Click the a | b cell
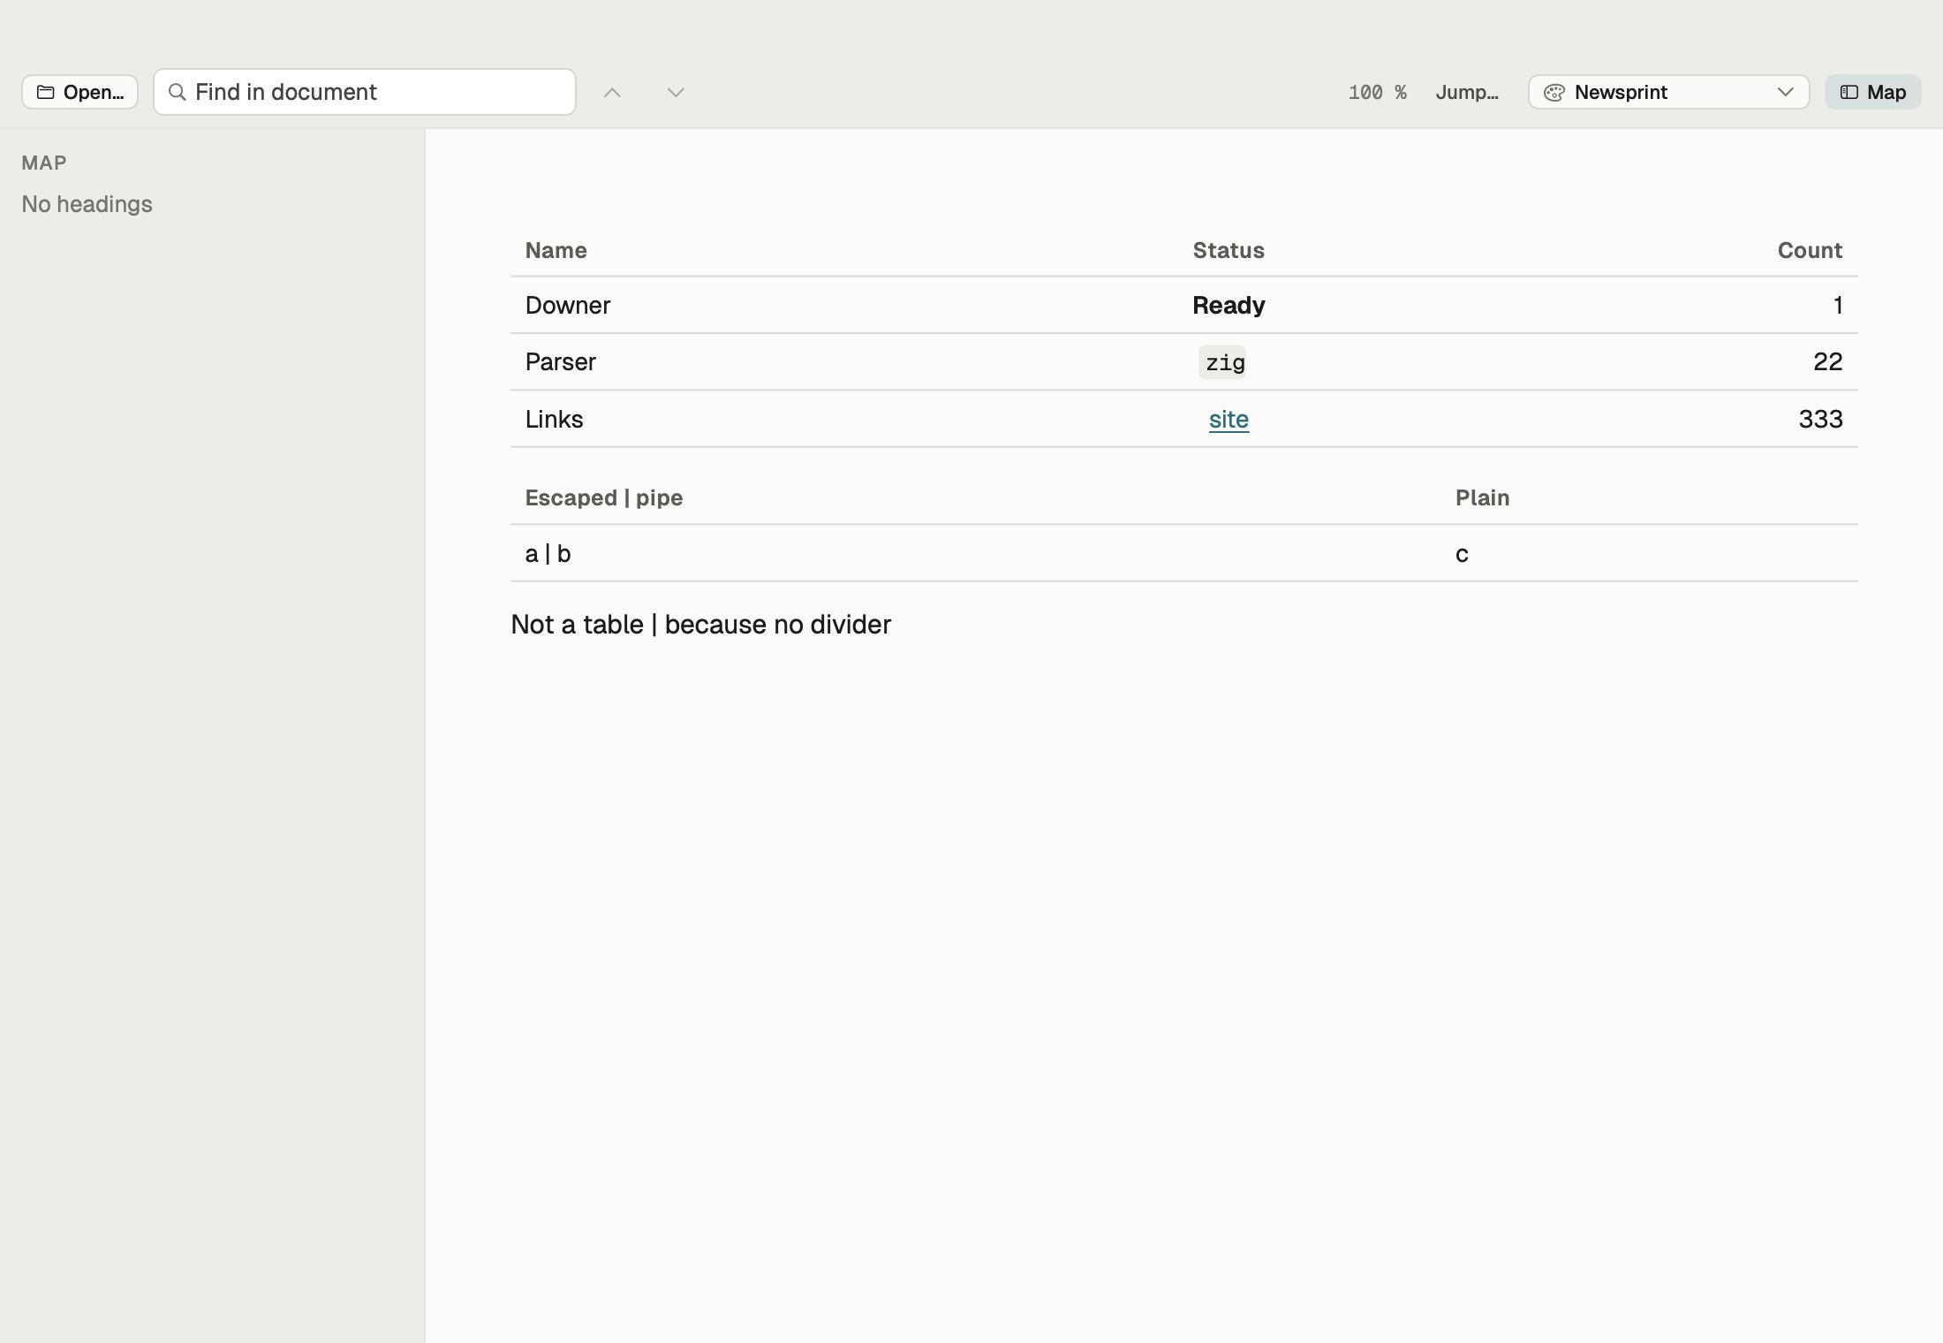1943x1343 pixels. (x=548, y=553)
